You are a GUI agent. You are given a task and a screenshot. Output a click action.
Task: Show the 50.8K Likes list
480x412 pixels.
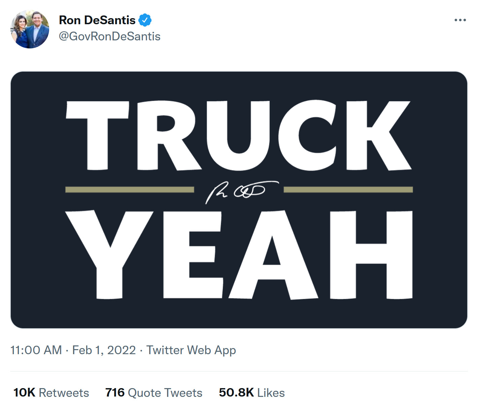[251, 392]
